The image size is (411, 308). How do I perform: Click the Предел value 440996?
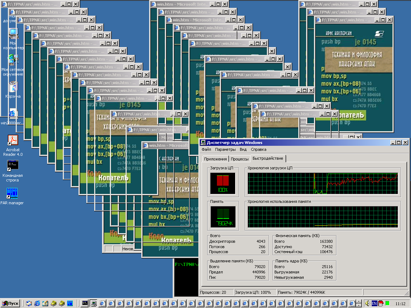pos(259,272)
